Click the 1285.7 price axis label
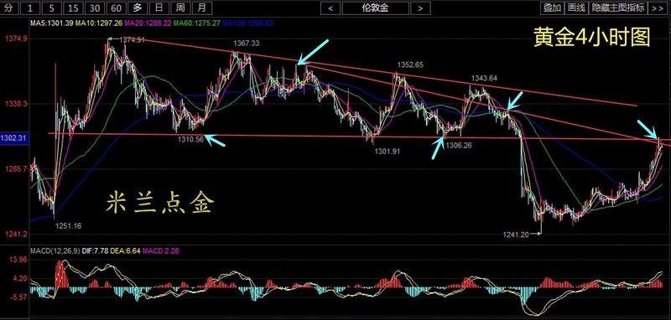The image size is (671, 320). (17, 169)
